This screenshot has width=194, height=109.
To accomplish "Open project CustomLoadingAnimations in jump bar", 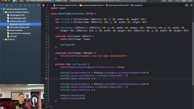I will (x=65, y=5).
